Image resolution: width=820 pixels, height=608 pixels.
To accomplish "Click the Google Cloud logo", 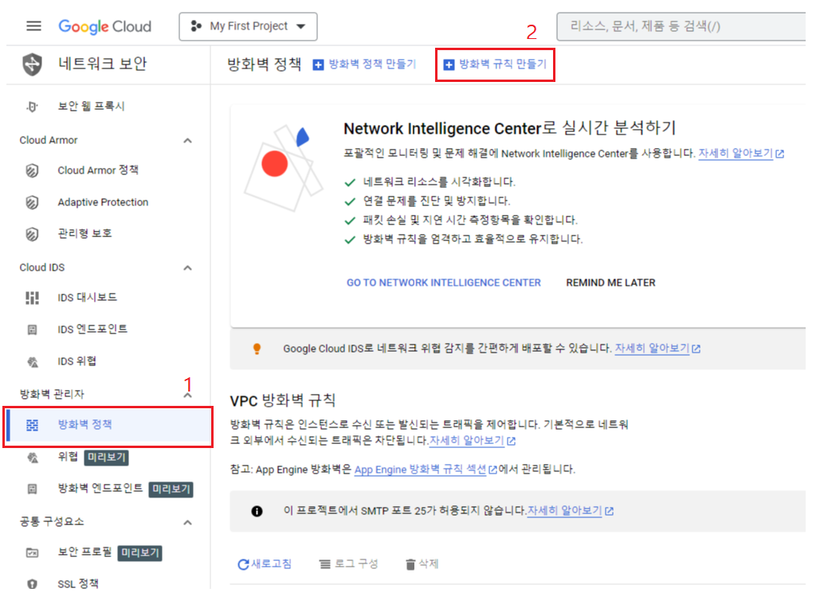I will click(x=104, y=26).
